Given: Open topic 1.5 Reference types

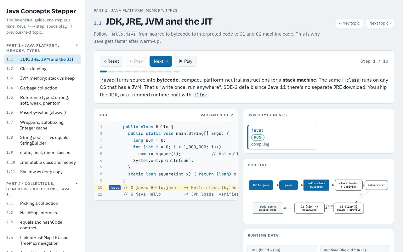Looking at the screenshot, I should [42, 100].
